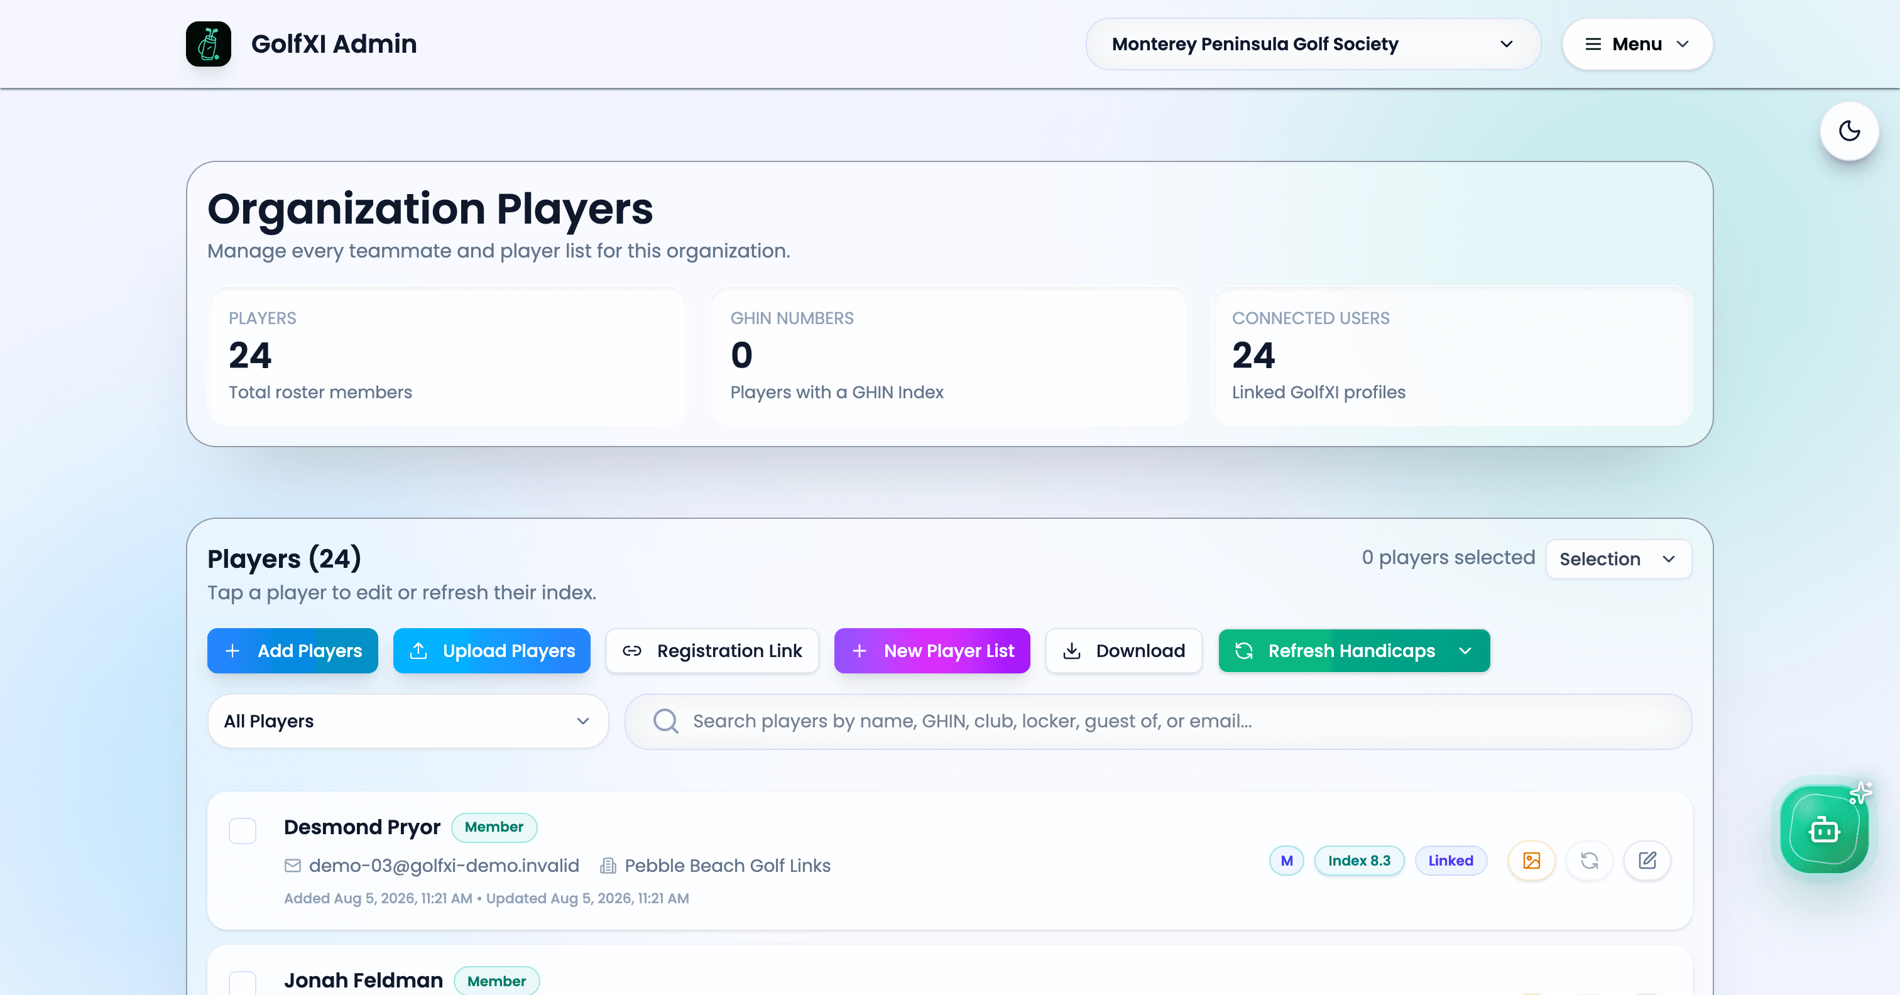Focus the player search field

point(1158,721)
